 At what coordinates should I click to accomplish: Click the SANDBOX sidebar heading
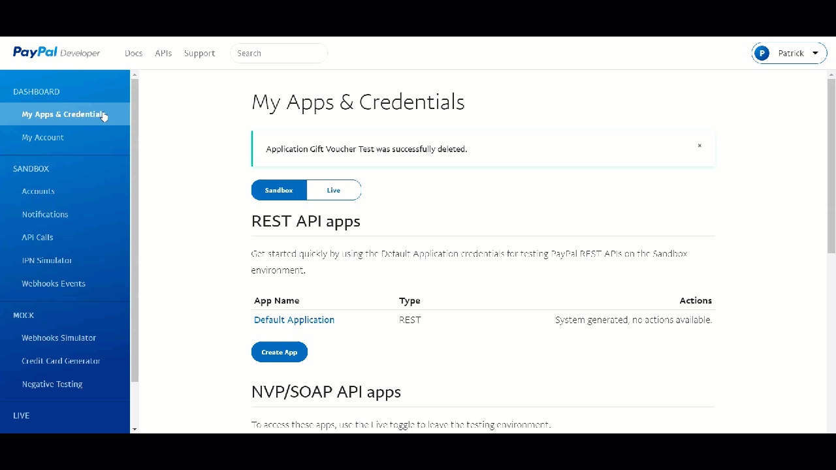(x=31, y=168)
